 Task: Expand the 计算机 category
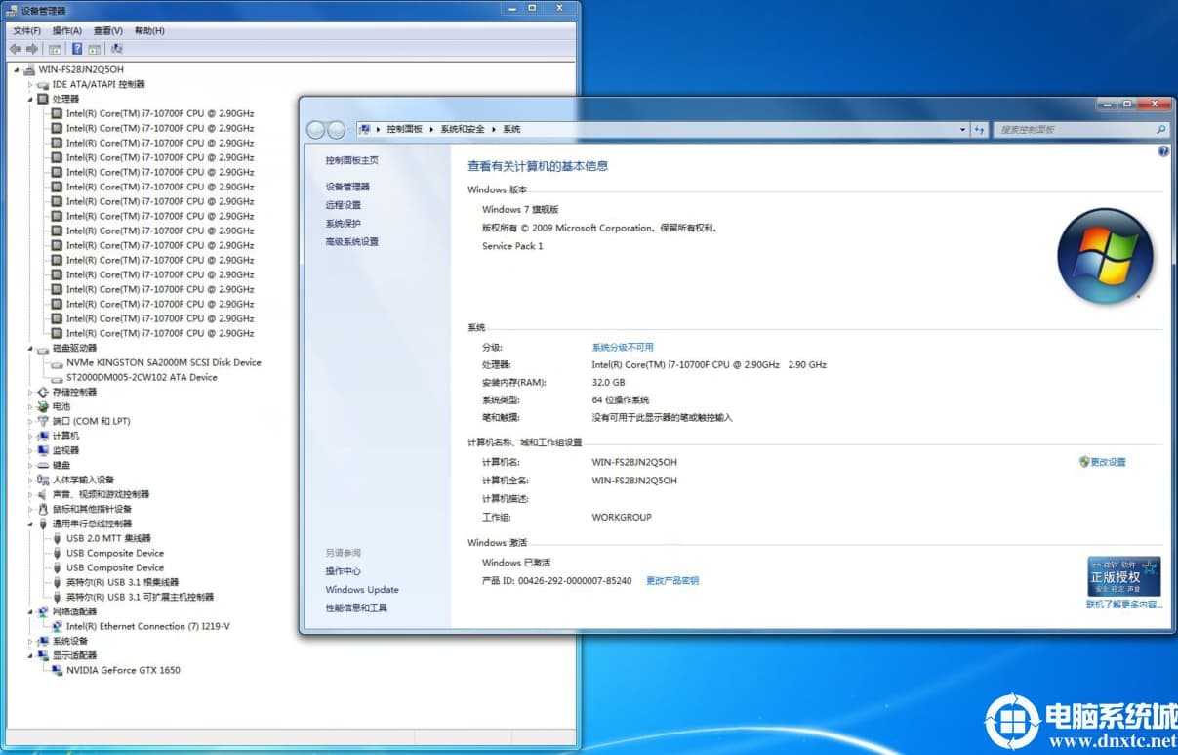[x=30, y=436]
